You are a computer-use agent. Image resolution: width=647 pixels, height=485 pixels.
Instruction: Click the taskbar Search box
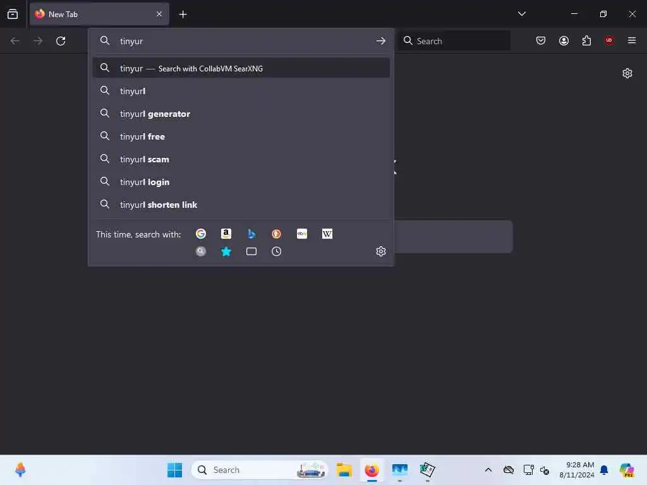pyautogui.click(x=260, y=470)
